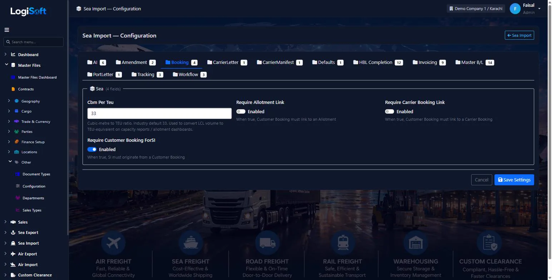
Task: Switch to the Amendment tab
Action: (x=135, y=62)
